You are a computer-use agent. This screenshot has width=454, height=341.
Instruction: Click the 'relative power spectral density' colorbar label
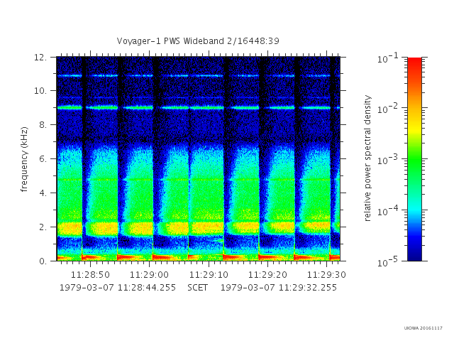click(367, 158)
